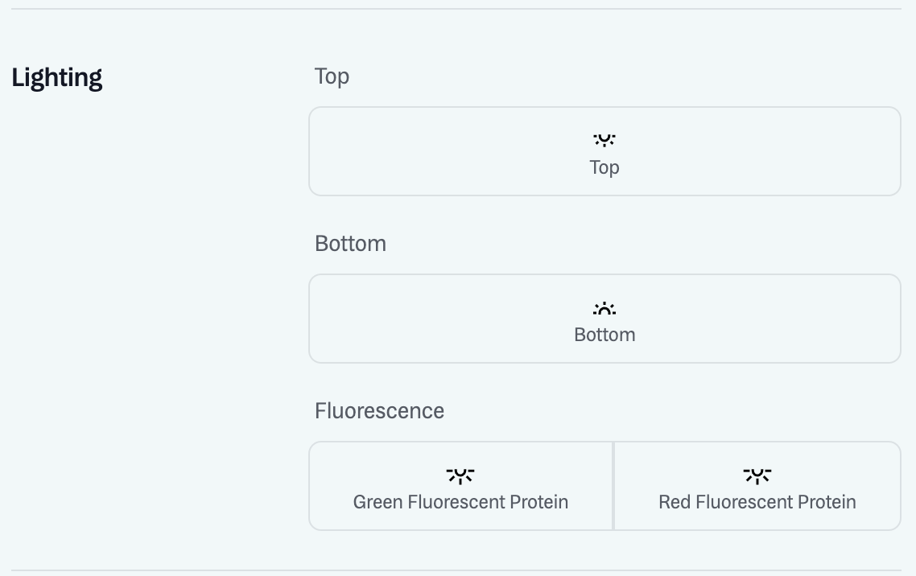Click the Green Fluorescent Protein light icon
This screenshot has width=916, height=576.
click(460, 476)
